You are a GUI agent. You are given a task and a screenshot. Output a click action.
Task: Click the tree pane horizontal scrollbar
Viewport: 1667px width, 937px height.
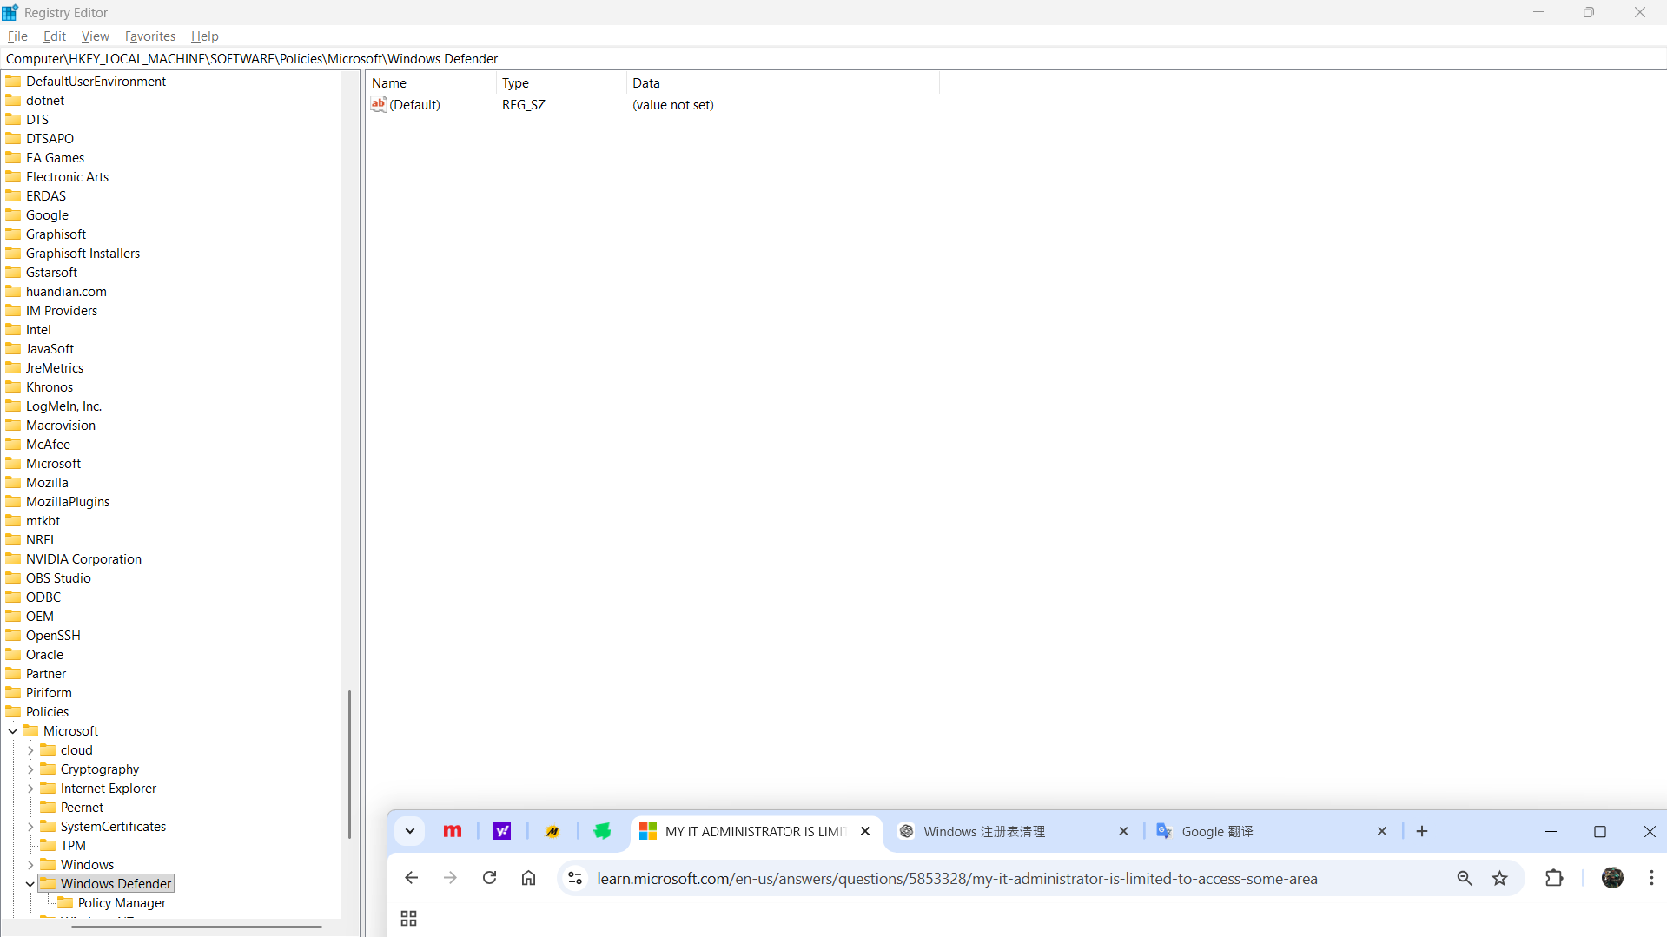pos(196,927)
